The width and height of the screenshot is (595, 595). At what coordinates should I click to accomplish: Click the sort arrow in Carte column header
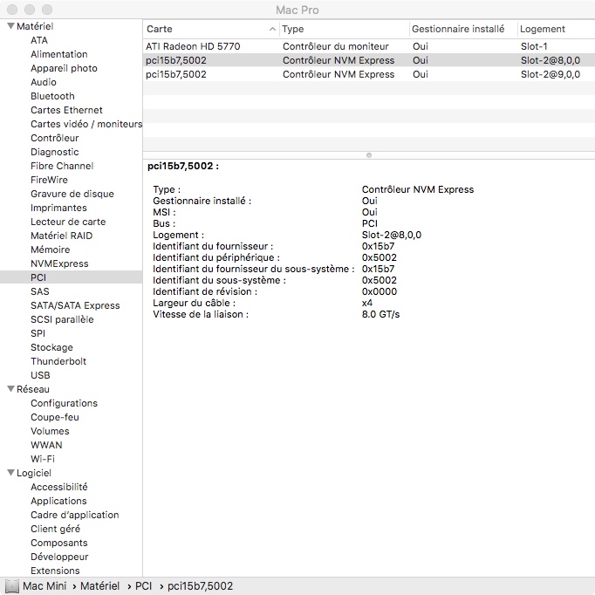click(x=272, y=29)
